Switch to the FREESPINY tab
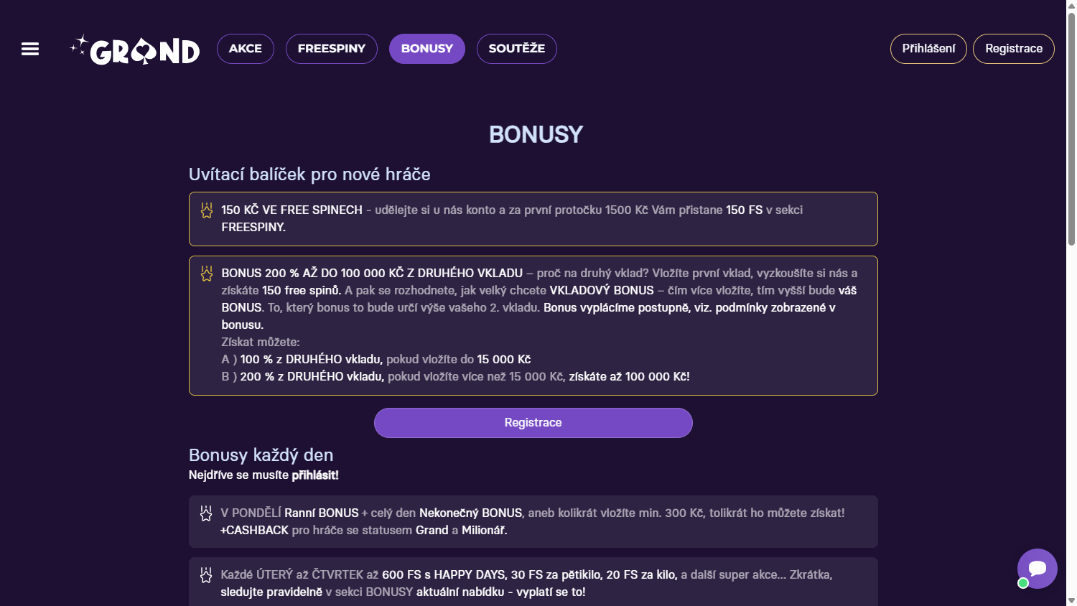This screenshot has width=1077, height=606. pos(332,49)
